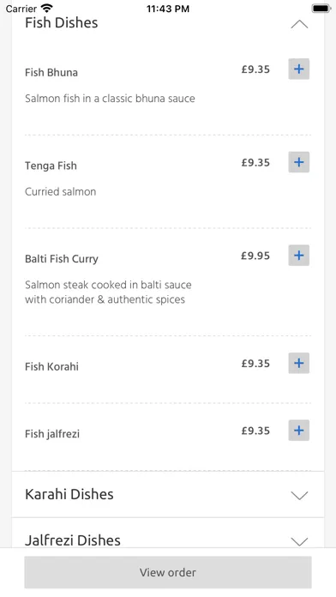Collapse Fish Dishes using up chevron
Viewport: 336px width, 597px height.
point(299,24)
